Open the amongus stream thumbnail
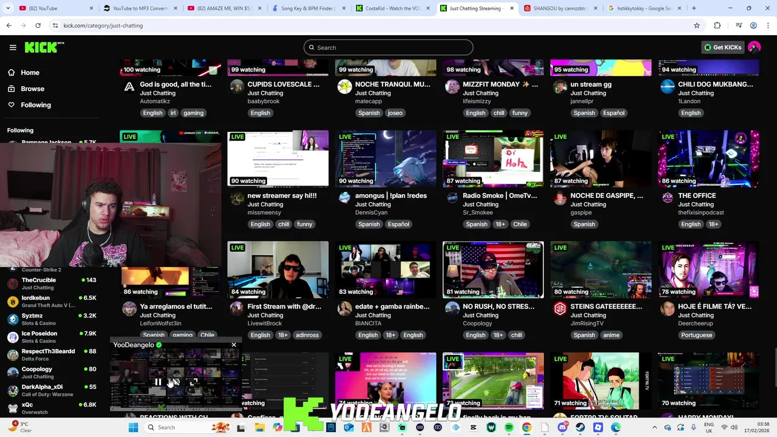This screenshot has height=437, width=777. click(x=385, y=158)
